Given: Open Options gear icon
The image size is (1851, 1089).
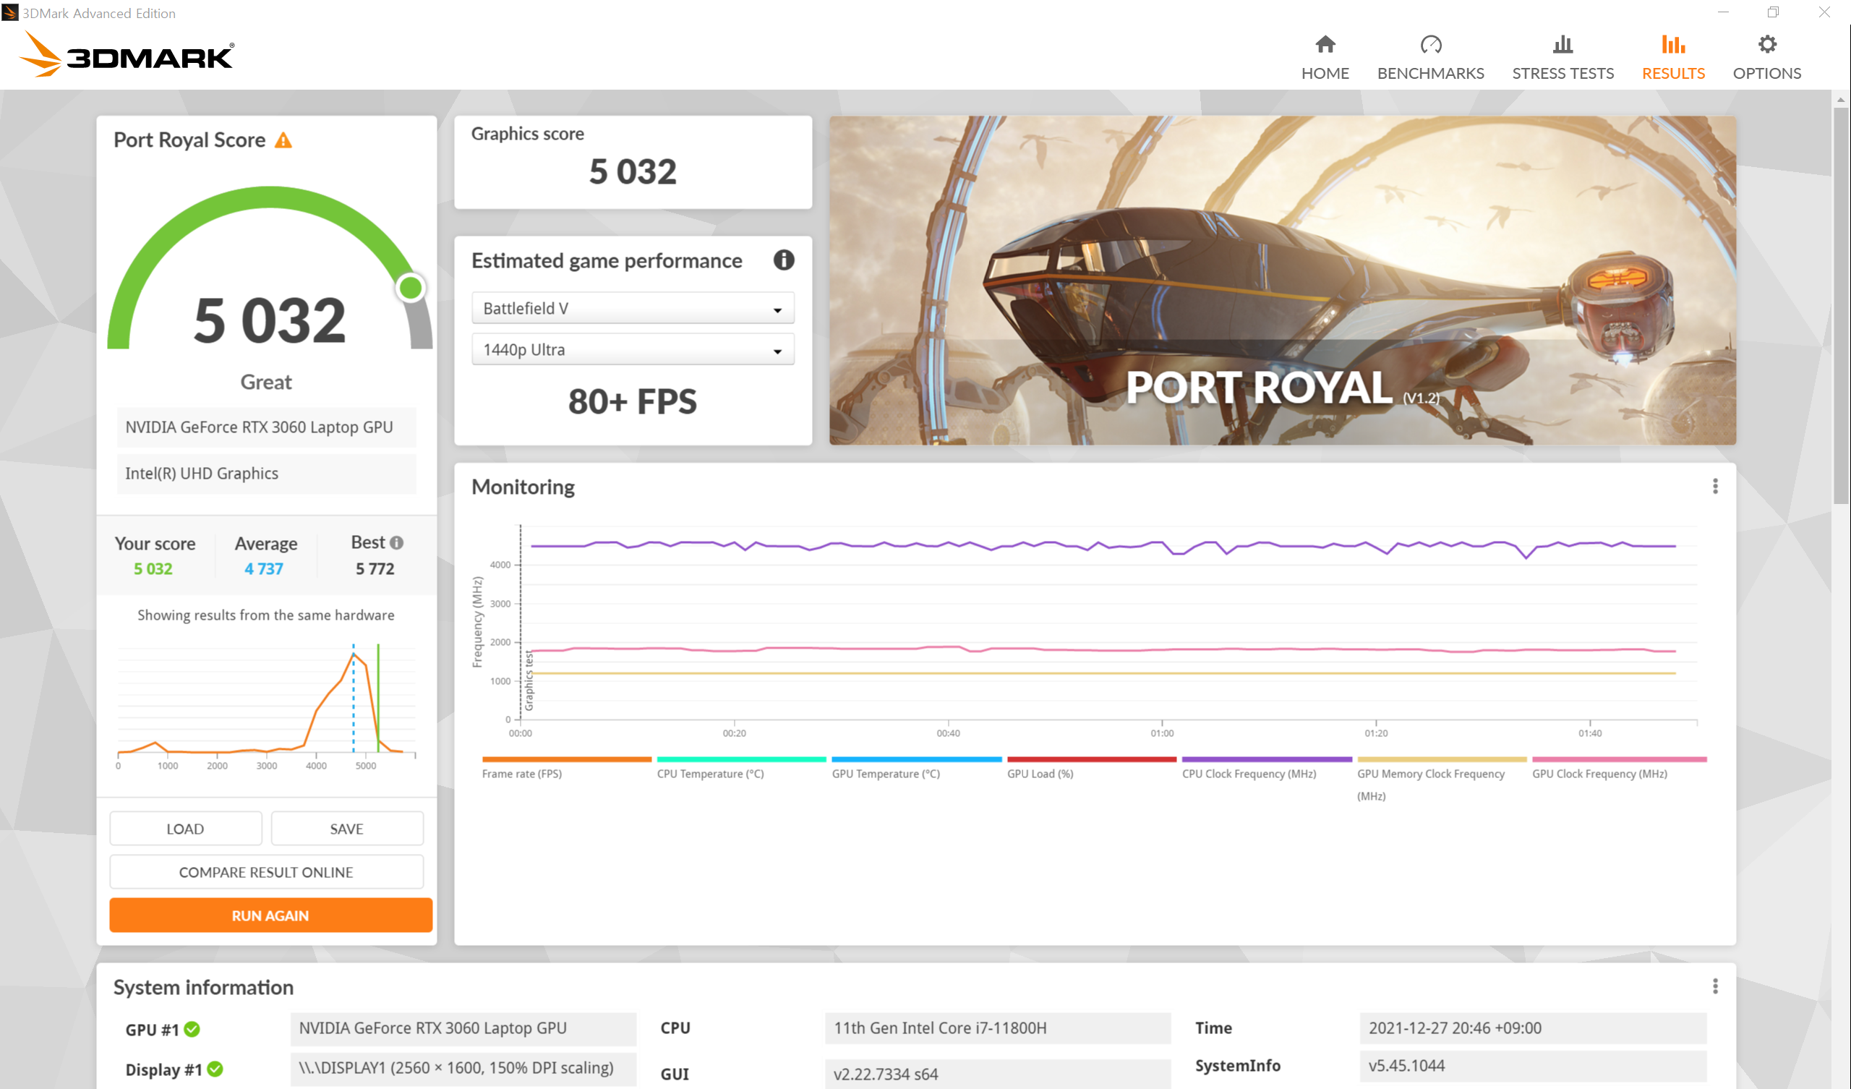Looking at the screenshot, I should coord(1766,45).
